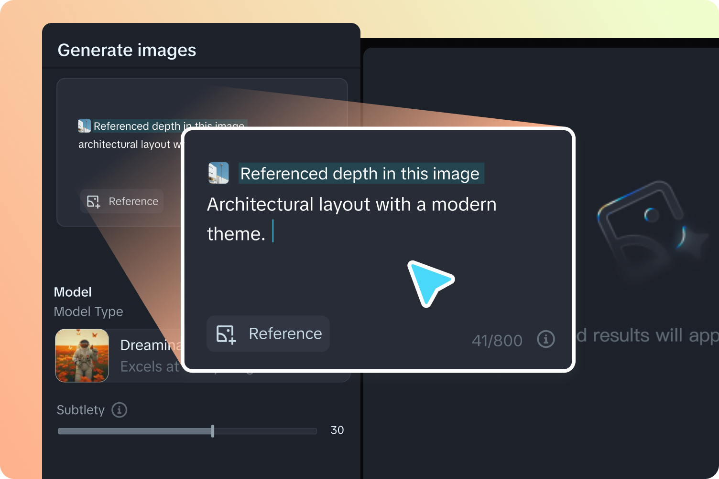Click the prompt text 'Architectural layout with a modern theme.'
719x479 pixels.
[x=351, y=219]
